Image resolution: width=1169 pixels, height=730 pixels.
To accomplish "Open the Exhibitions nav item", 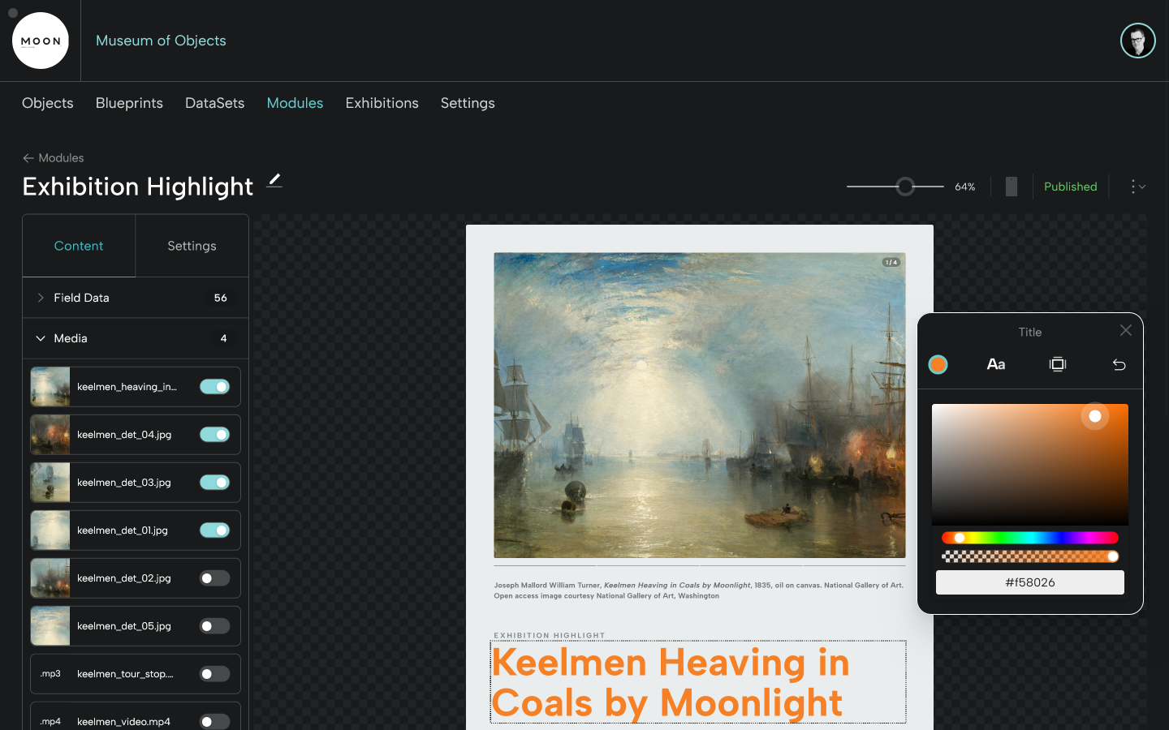I will (382, 103).
